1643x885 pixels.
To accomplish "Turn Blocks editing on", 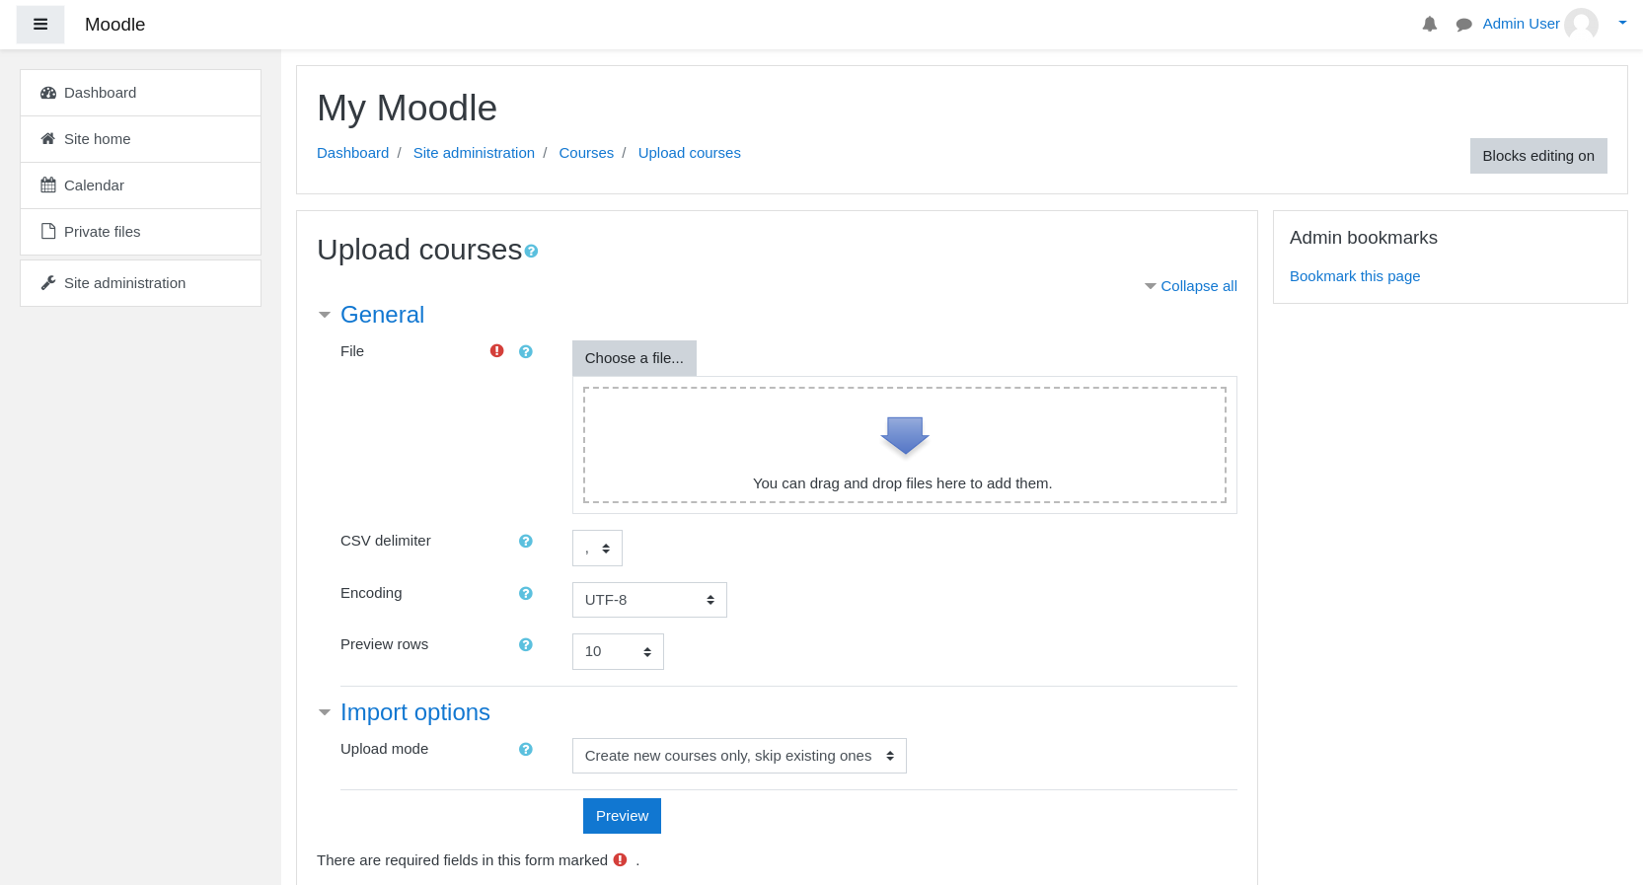I will pyautogui.click(x=1537, y=156).
